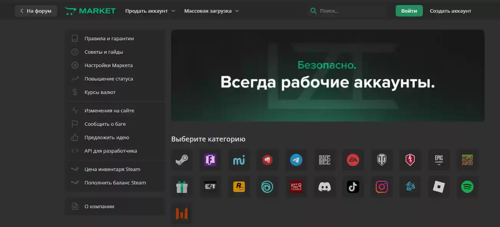Select Сообщить о баге
Screen dimensions: 500x227
click(x=116, y=124)
